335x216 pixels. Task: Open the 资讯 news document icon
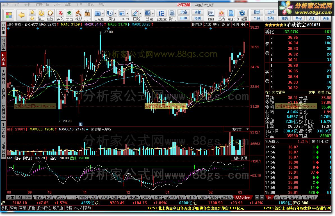172,13
